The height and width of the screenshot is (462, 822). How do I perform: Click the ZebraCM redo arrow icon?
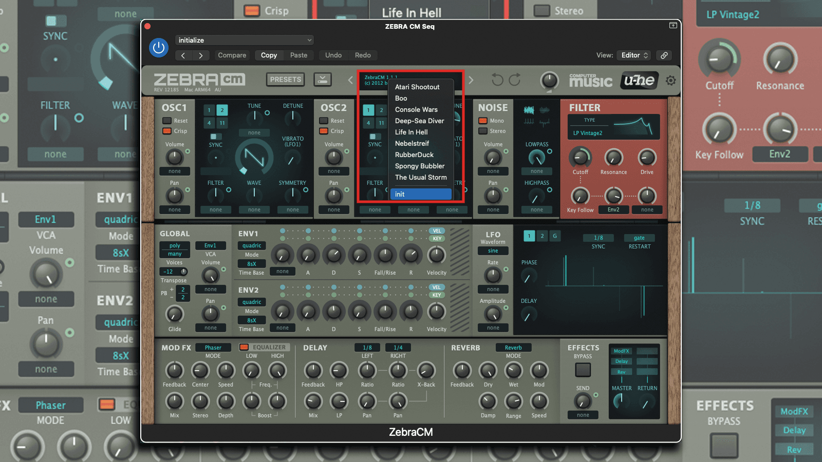(515, 80)
